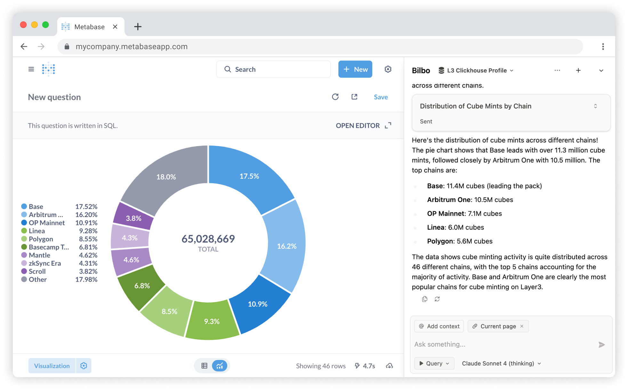Open the question in a new window icon

coord(354,97)
